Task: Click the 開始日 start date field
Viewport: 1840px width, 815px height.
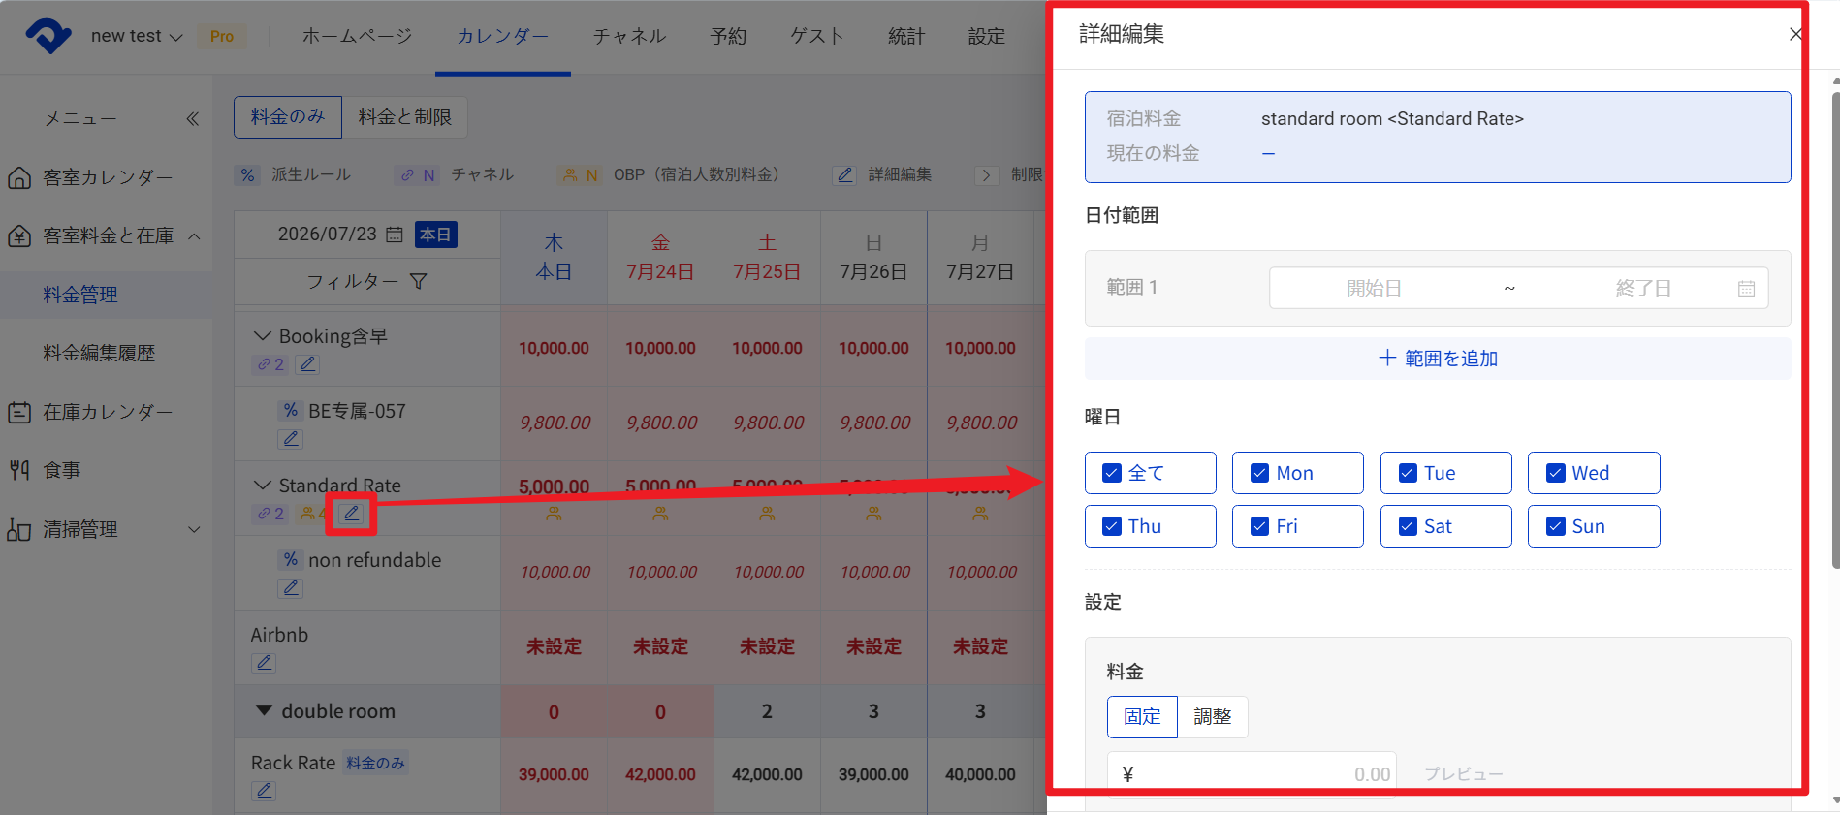Action: (x=1374, y=288)
